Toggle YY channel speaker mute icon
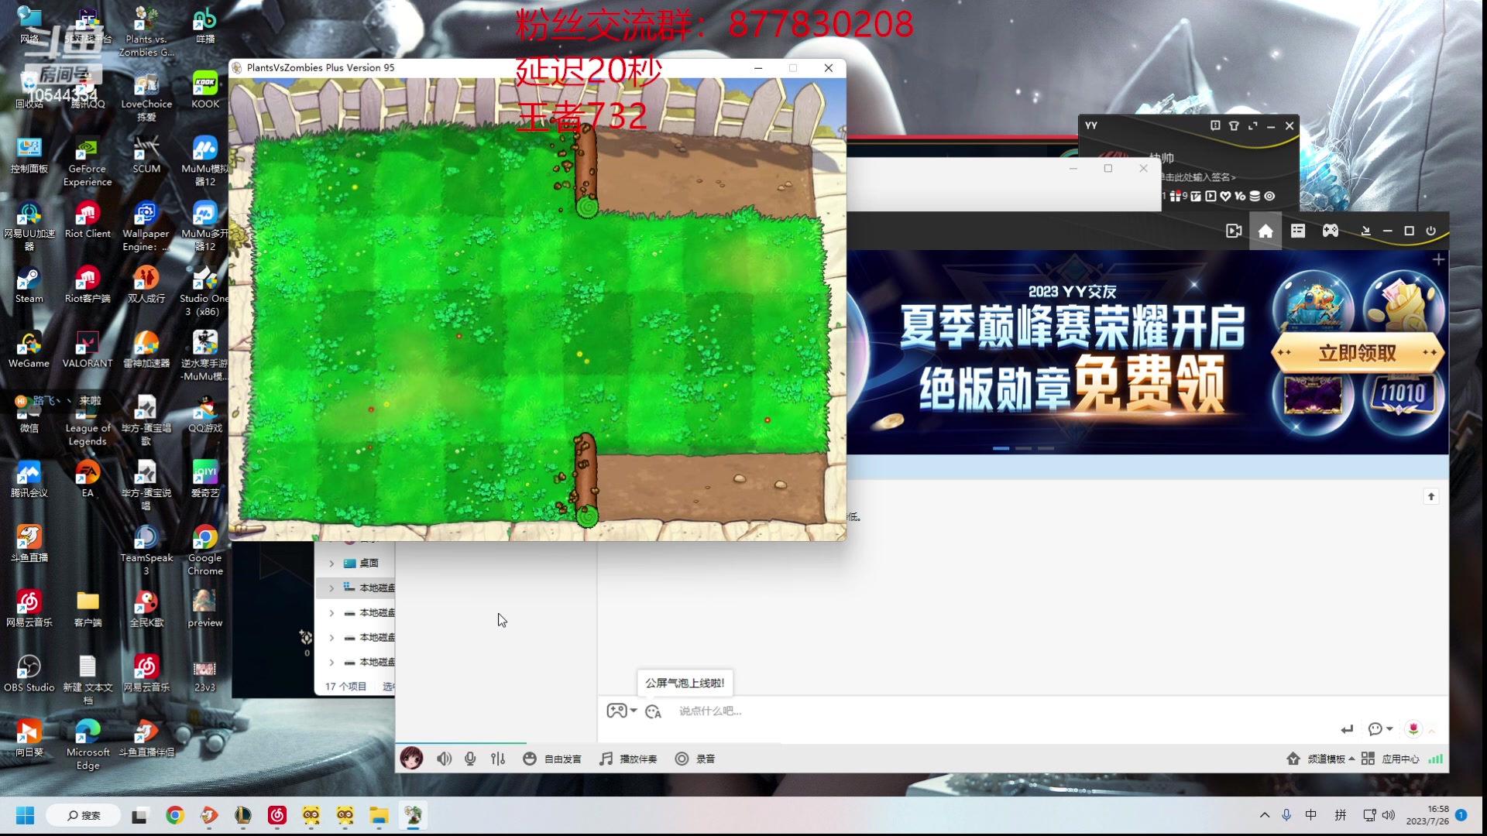Viewport: 1487px width, 836px height. (444, 759)
